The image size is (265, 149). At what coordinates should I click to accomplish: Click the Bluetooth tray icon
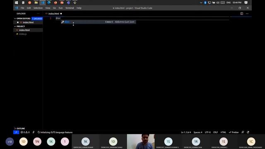pos(205,2)
